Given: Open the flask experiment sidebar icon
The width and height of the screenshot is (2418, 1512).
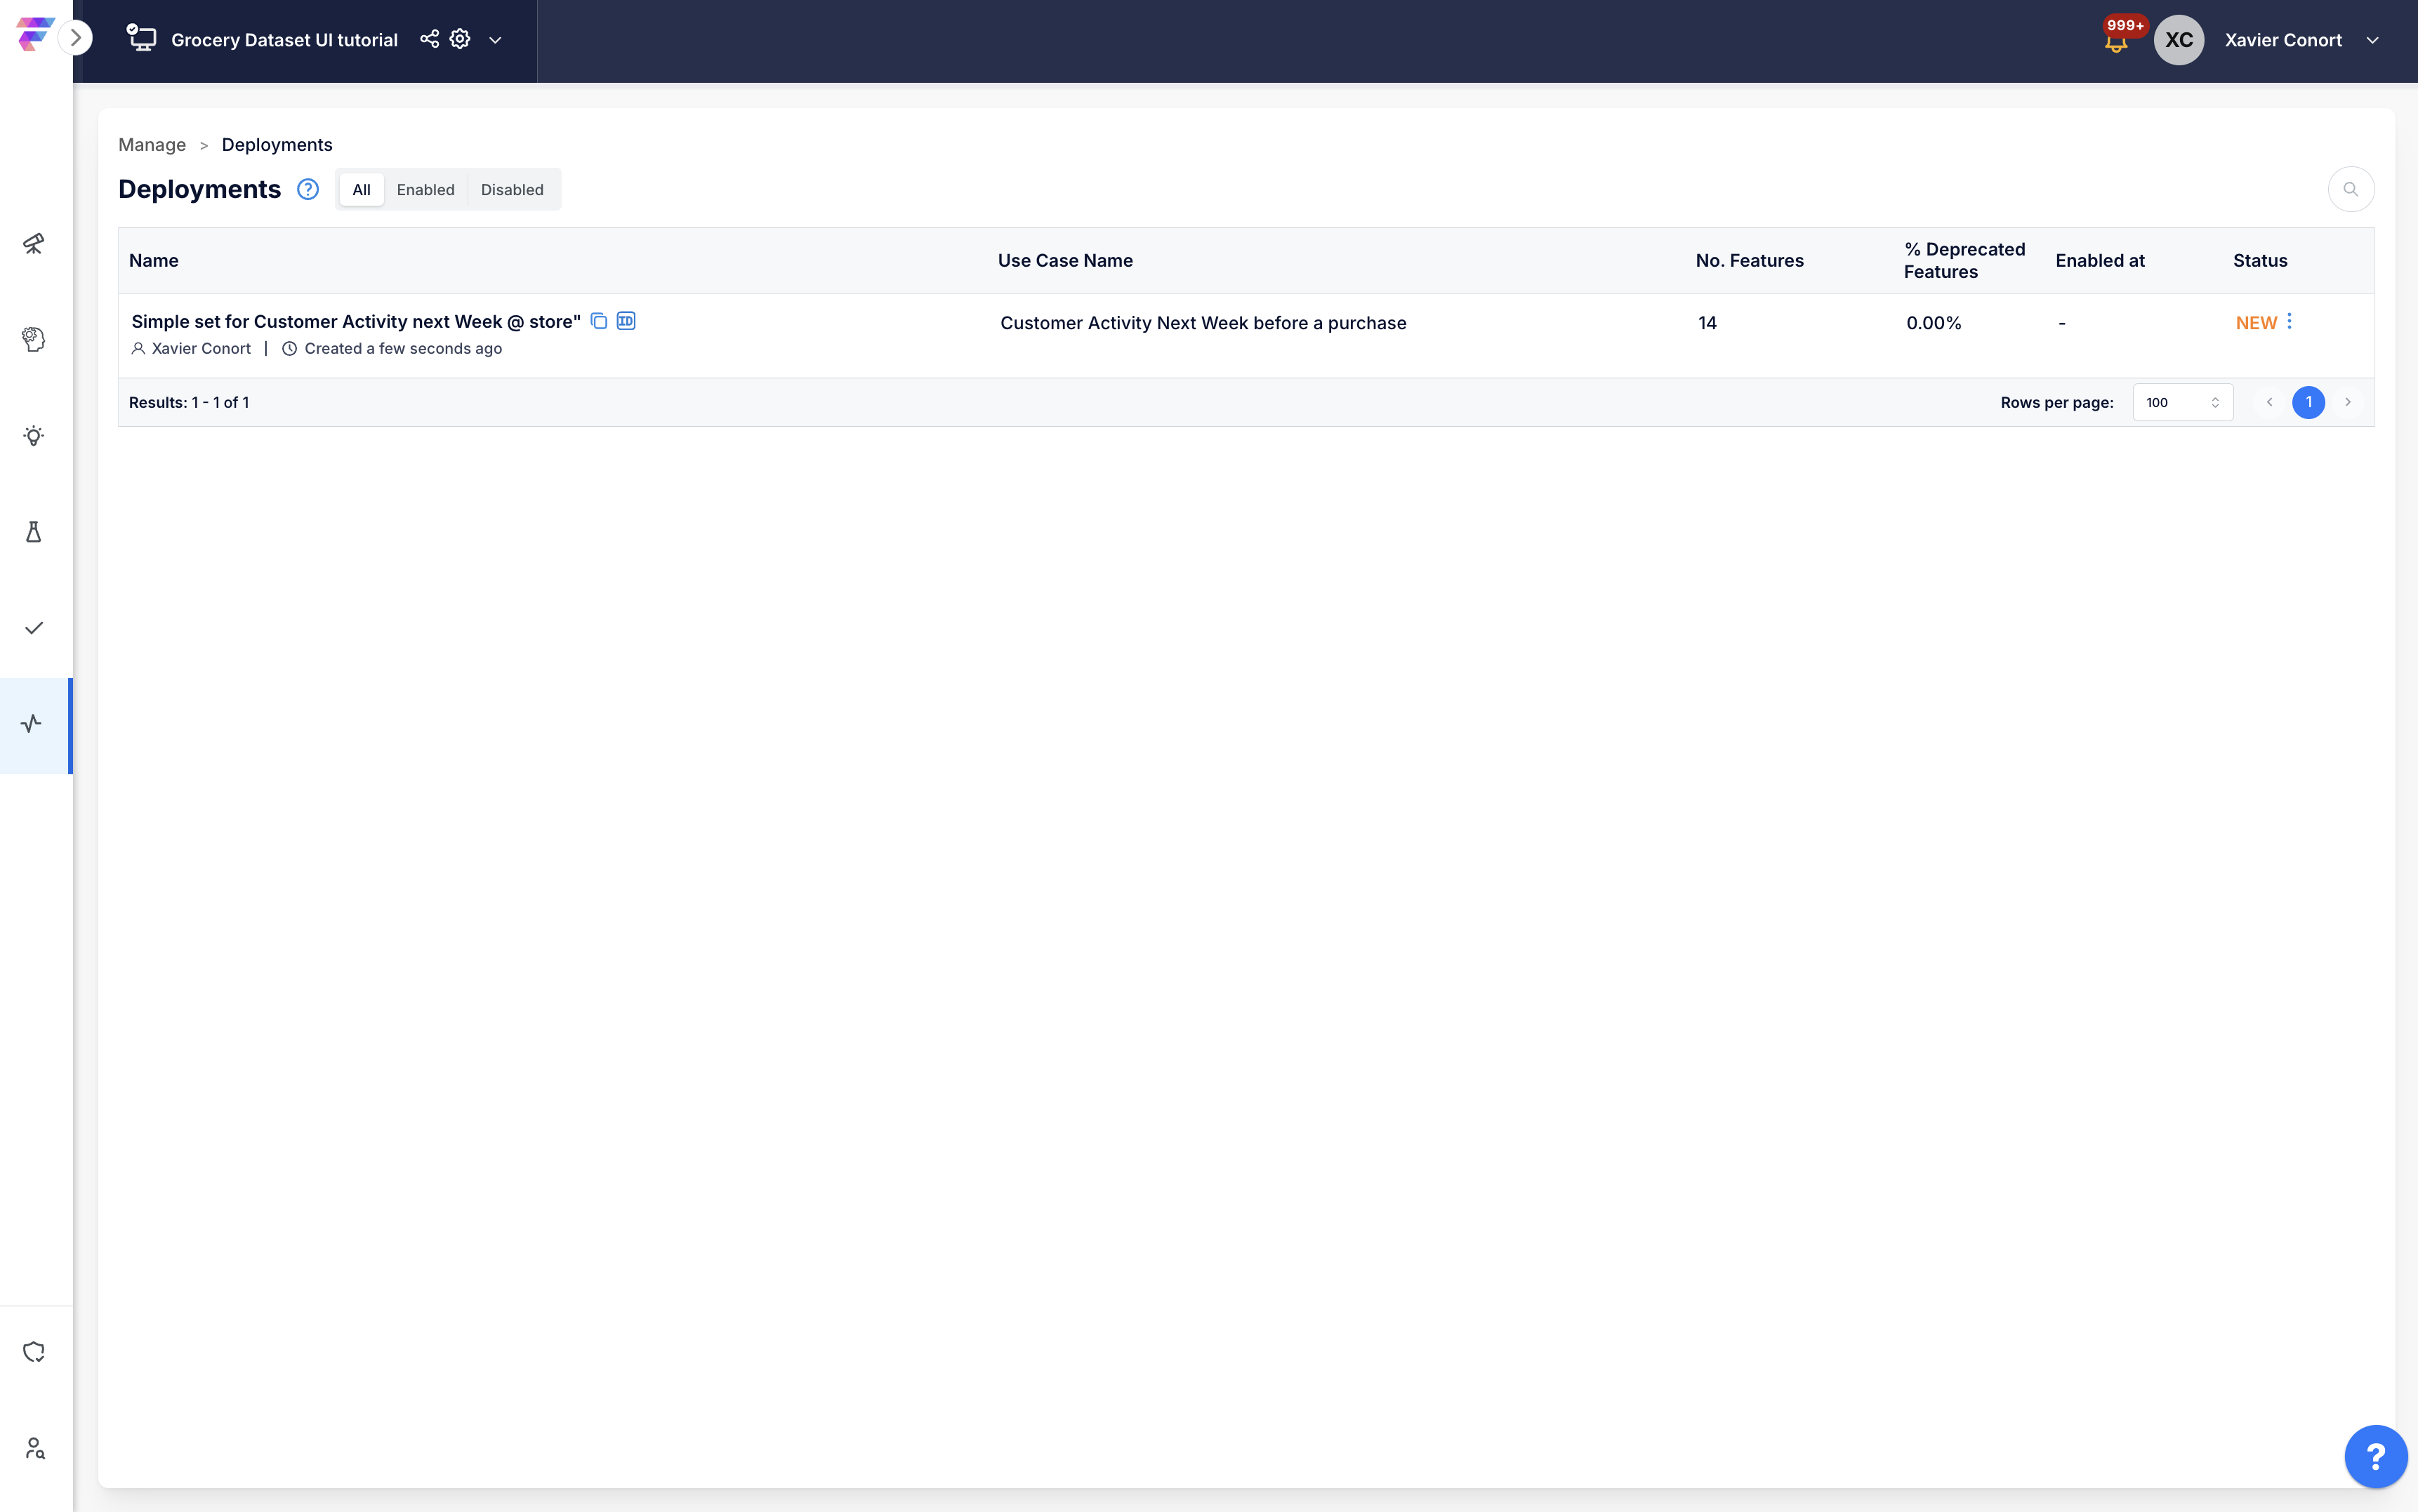Looking at the screenshot, I should click(x=34, y=532).
